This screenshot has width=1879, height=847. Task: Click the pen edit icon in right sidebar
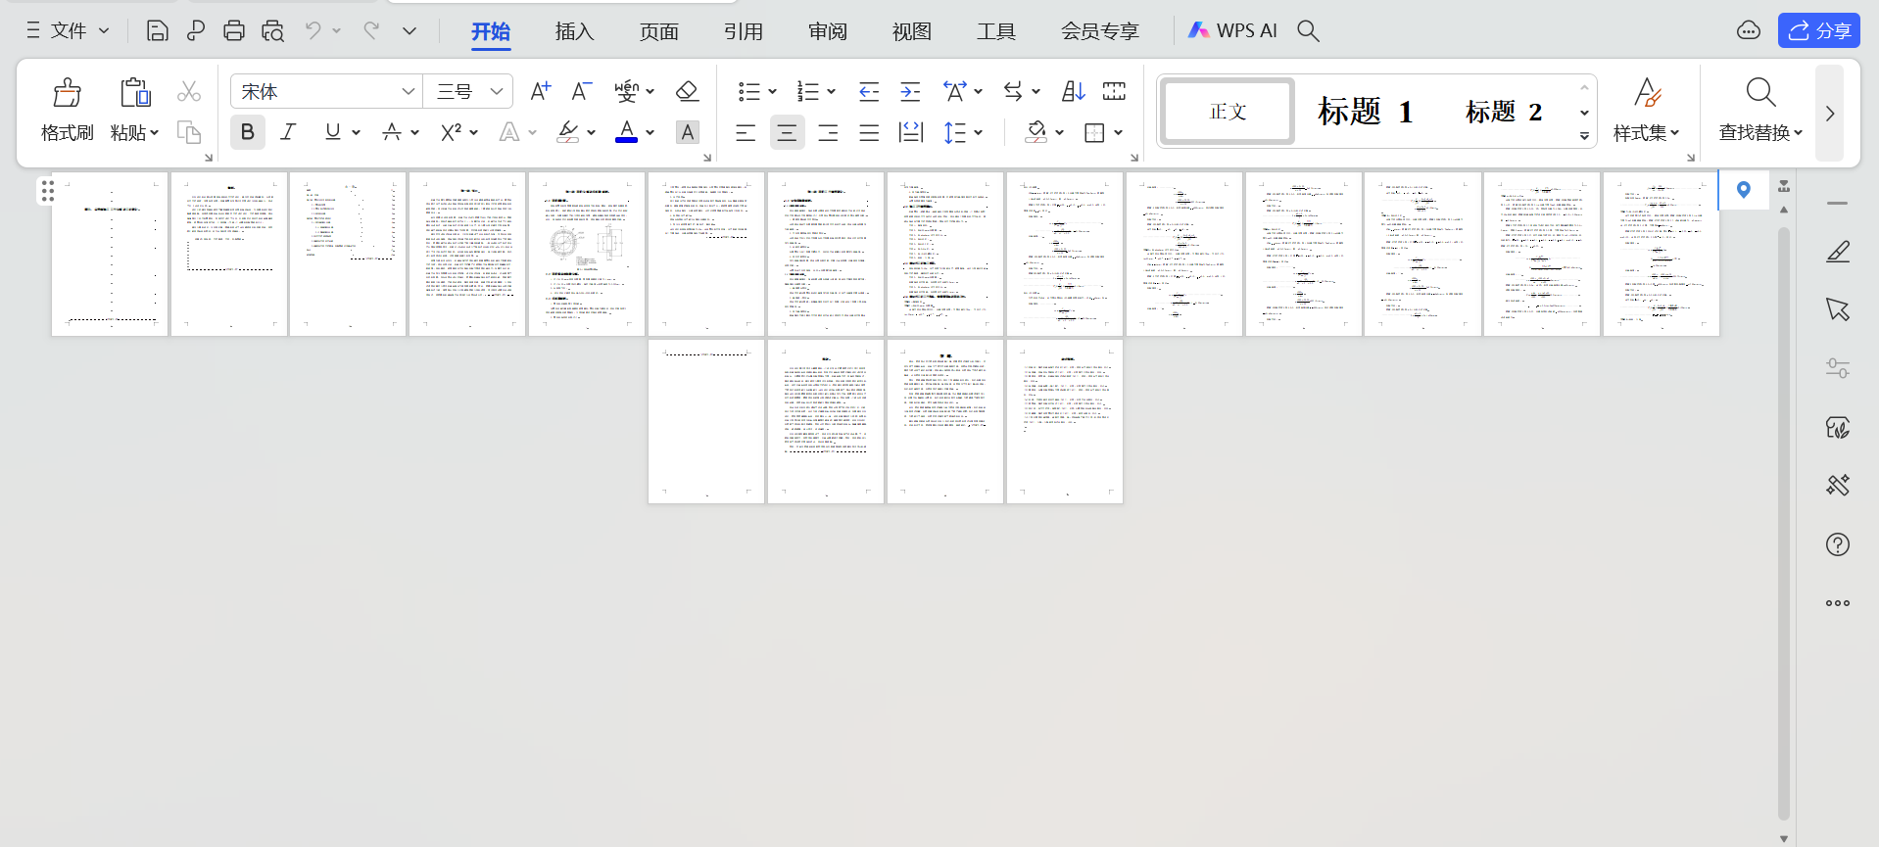click(x=1838, y=252)
